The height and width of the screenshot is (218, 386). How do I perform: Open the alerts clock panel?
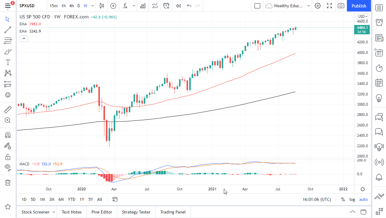click(x=379, y=22)
